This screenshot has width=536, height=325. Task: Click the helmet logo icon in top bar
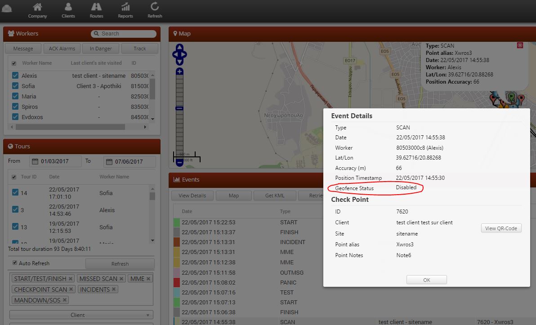(x=6, y=8)
